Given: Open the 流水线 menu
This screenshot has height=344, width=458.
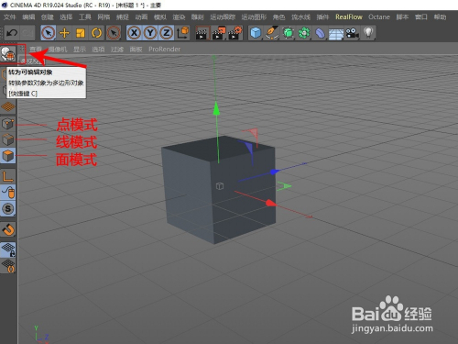Looking at the screenshot, I should (300, 17).
